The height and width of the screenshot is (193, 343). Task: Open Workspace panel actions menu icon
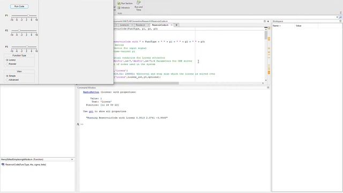click(x=340, y=21)
